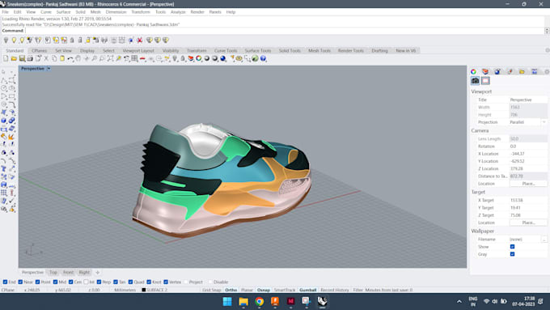
Task: Click in the Command input field
Action: point(284,31)
